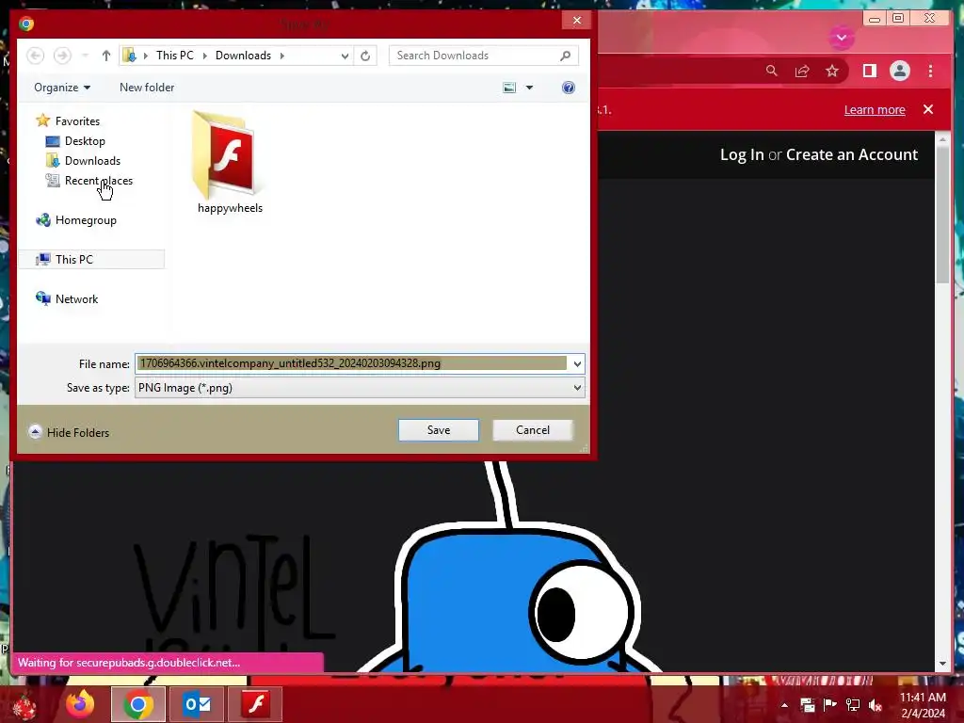964x723 pixels.
Task: Open Chrome profile avatar
Action: (x=899, y=71)
